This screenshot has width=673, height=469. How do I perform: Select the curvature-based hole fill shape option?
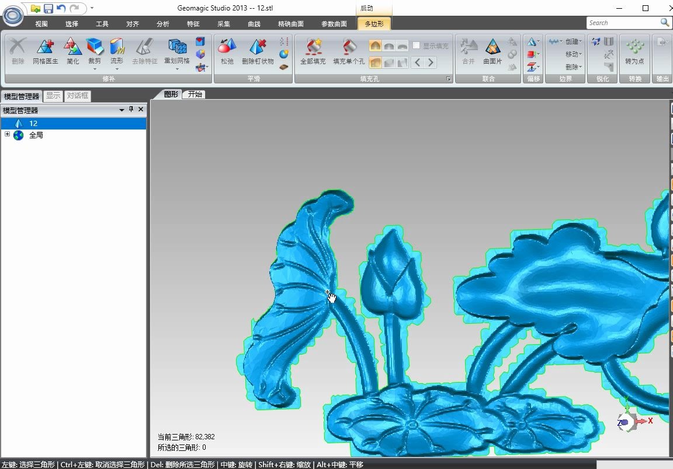(374, 45)
